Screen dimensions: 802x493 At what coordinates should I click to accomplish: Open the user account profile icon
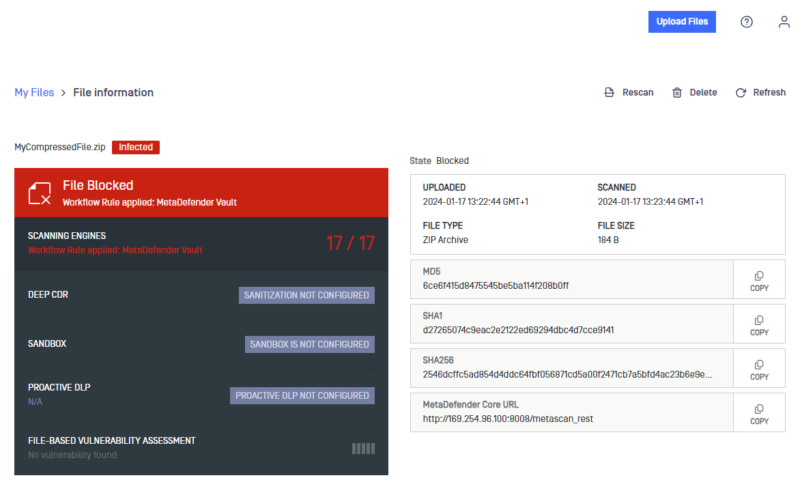click(784, 21)
